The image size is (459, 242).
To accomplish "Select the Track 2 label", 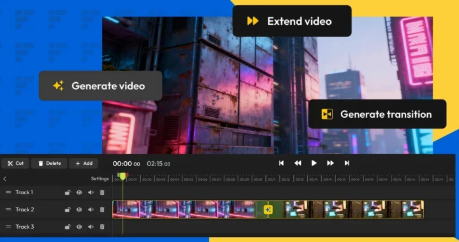I will pyautogui.click(x=25, y=210).
